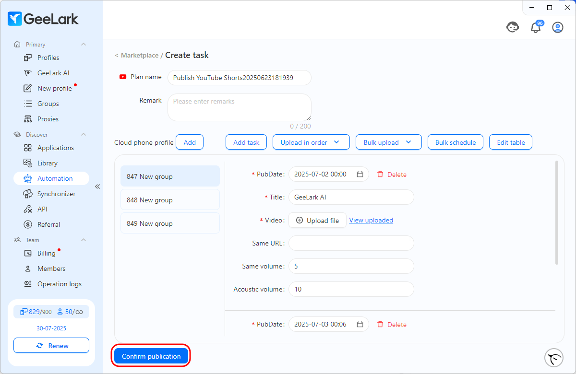This screenshot has height=374, width=576.
Task: Click the Confirm publication button
Action: click(x=151, y=356)
